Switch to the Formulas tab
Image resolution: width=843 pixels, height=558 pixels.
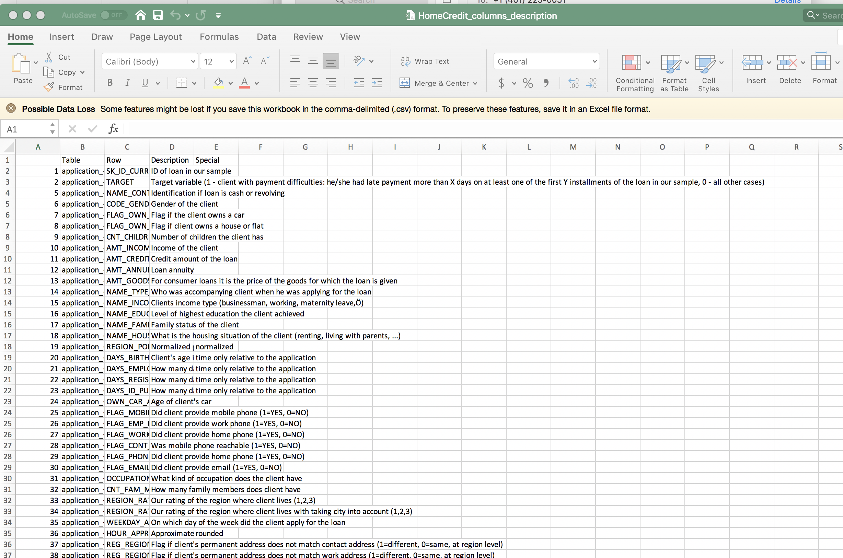pyautogui.click(x=219, y=37)
